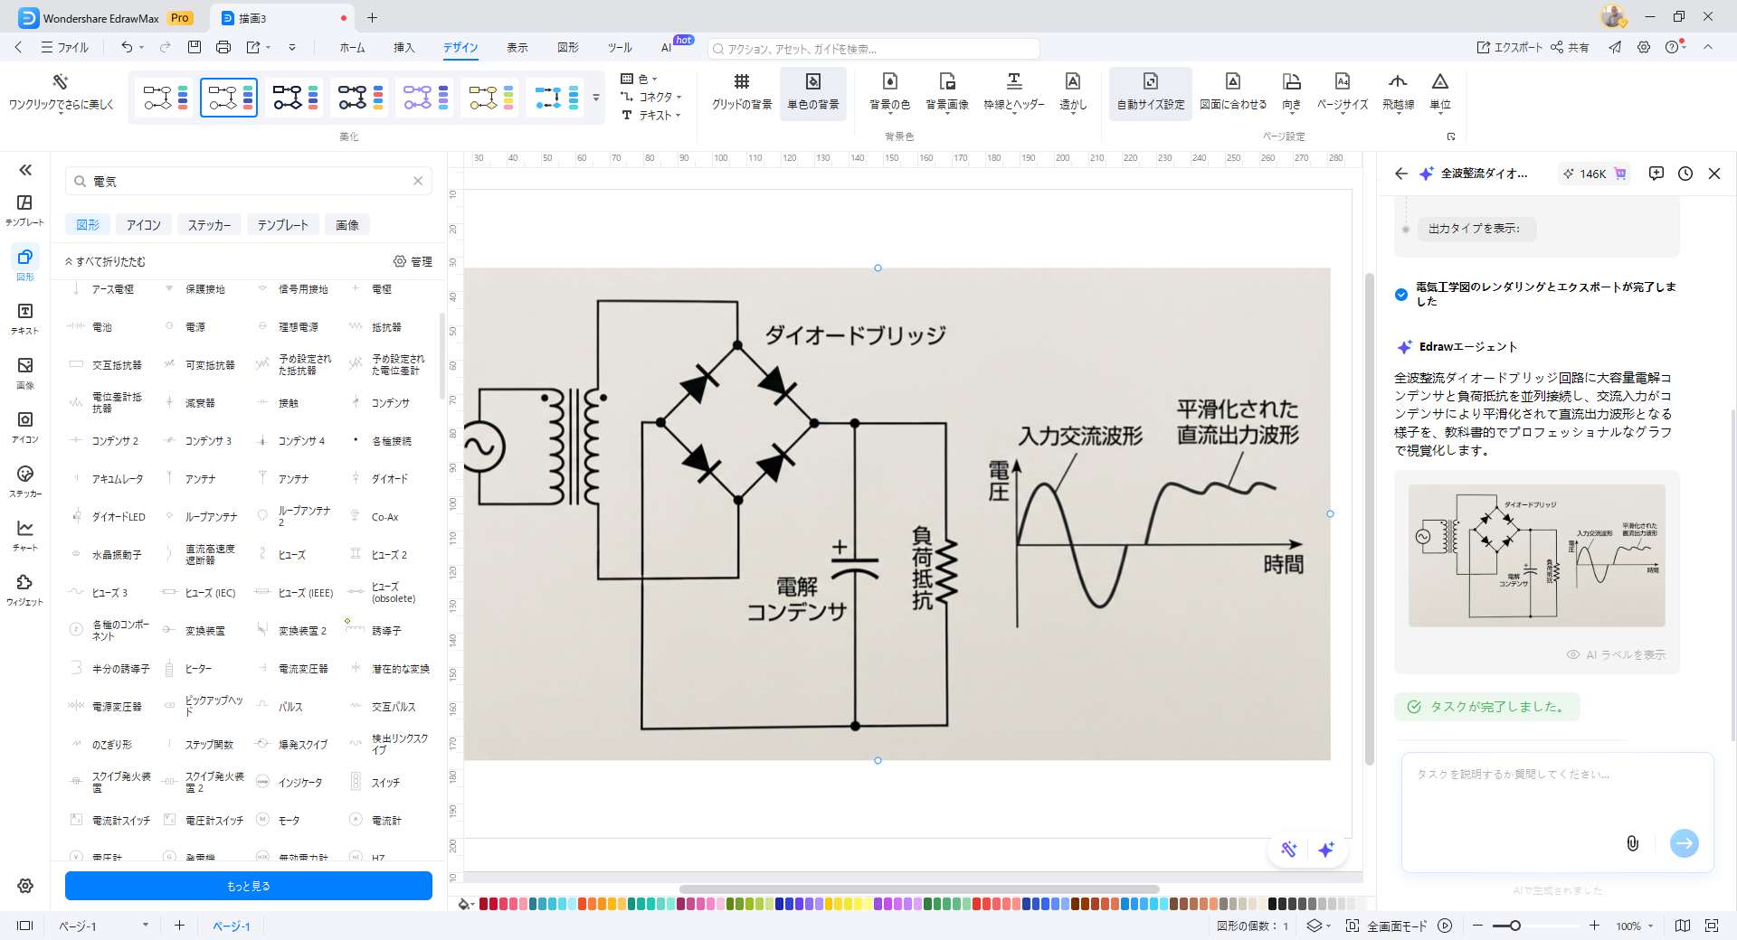This screenshot has width=1737, height=940.
Task: Click the AI task input field
Action: (1538, 795)
